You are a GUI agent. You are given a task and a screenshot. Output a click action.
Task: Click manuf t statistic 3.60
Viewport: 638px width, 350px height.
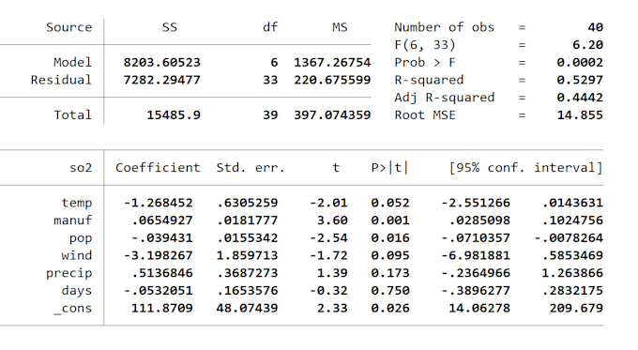coord(332,221)
